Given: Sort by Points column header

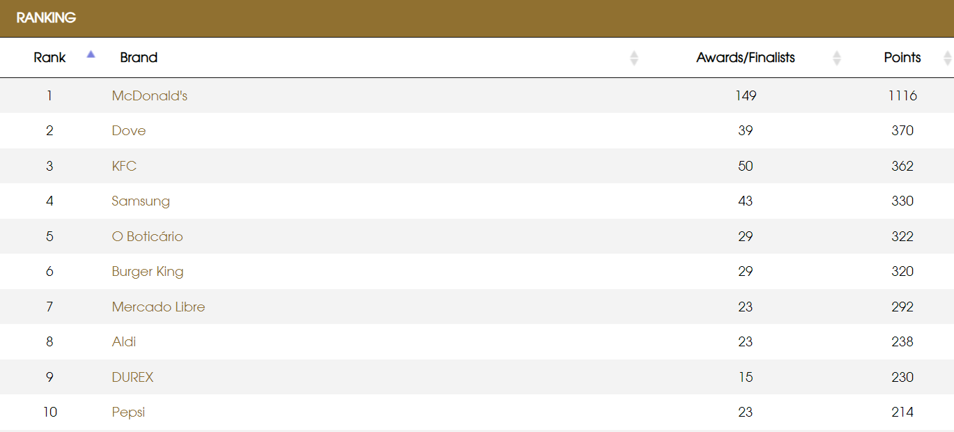Looking at the screenshot, I should point(902,58).
